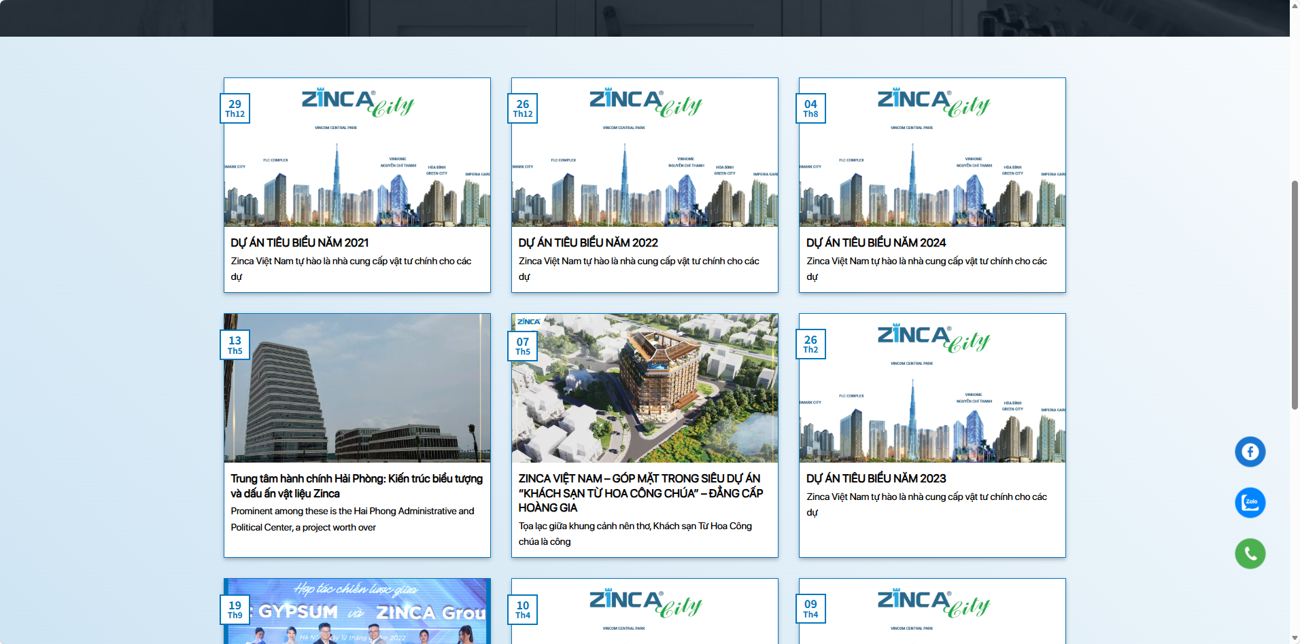Click the 2024 project Zinca City thumbnail
This screenshot has width=1300, height=644.
click(932, 152)
